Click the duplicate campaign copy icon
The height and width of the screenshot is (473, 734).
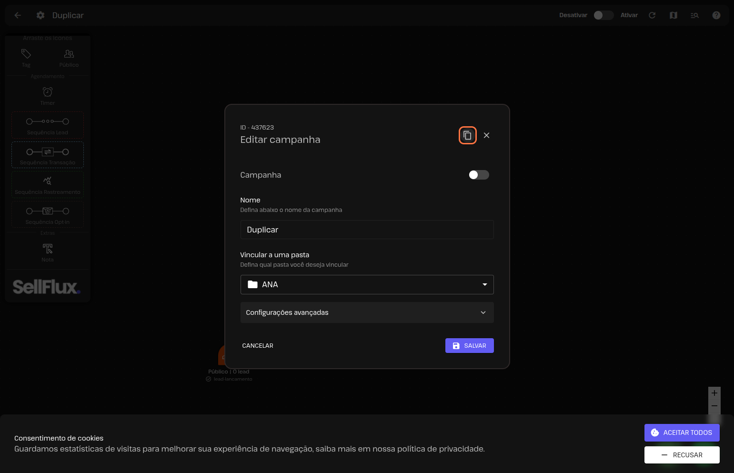tap(467, 135)
